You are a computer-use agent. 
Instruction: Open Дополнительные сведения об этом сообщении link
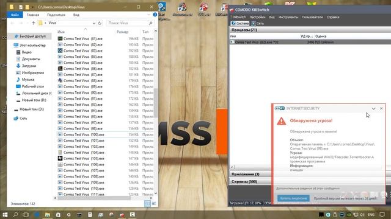308,189
